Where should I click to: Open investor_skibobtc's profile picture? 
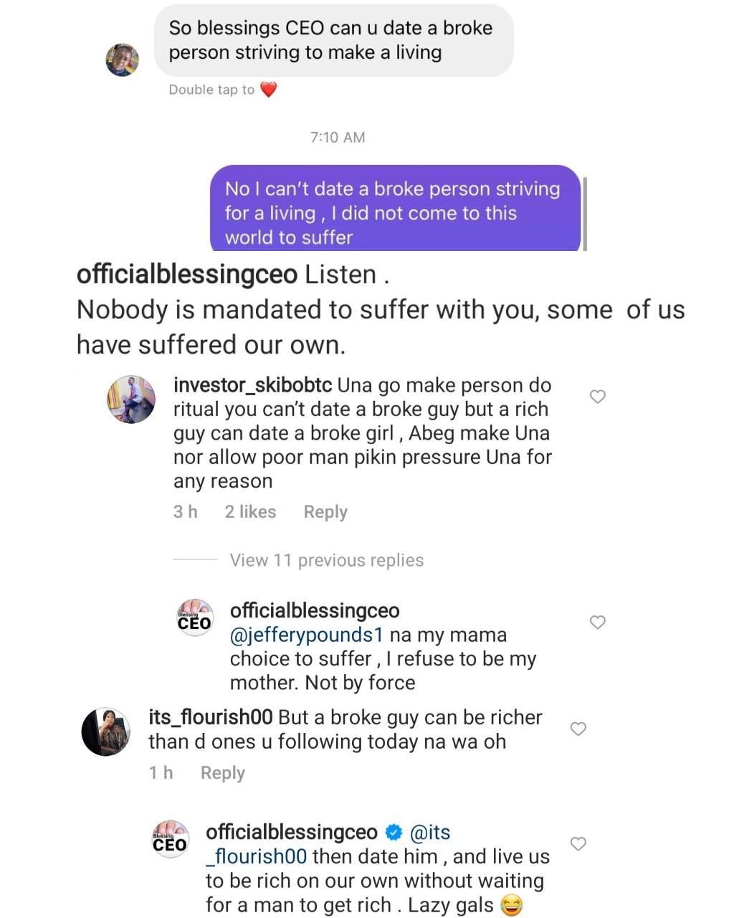(131, 399)
